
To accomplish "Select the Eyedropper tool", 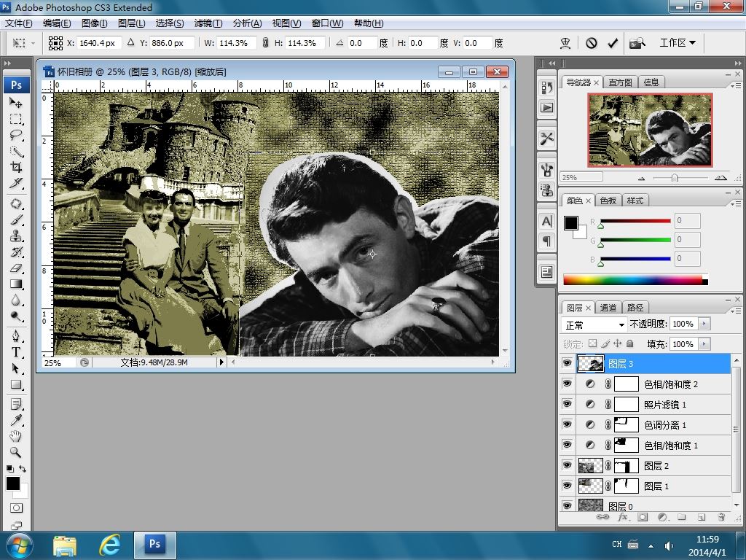I will [16, 420].
